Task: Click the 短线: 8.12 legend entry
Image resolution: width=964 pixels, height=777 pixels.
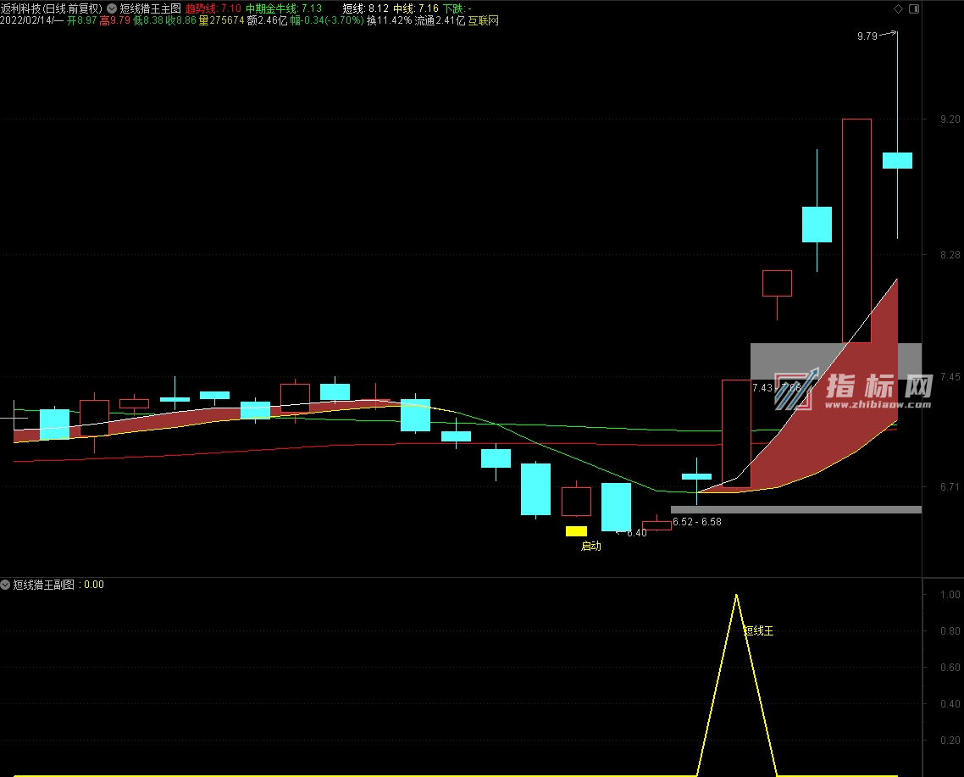Action: (366, 8)
